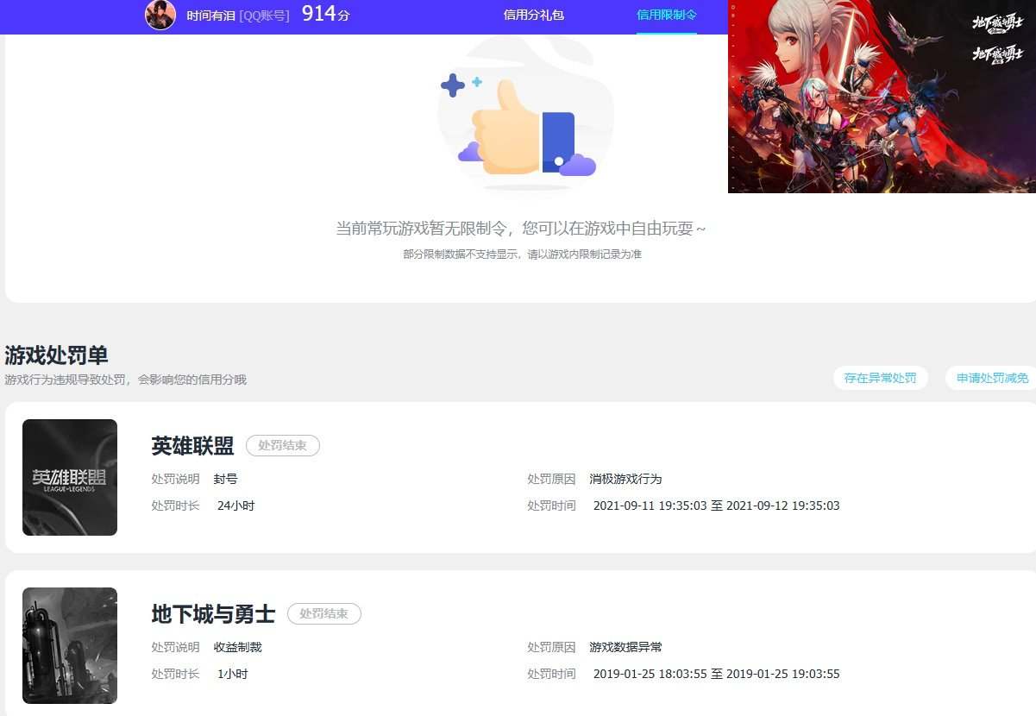Click the 处罚结束 badge next to 英雄联盟
This screenshot has height=716, width=1036.
(x=283, y=446)
